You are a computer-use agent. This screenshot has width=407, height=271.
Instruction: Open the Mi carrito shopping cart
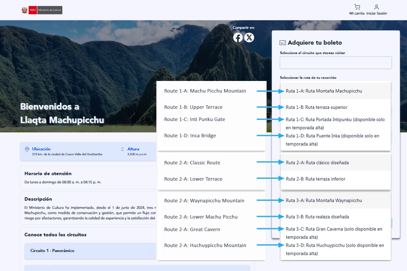tap(357, 7)
